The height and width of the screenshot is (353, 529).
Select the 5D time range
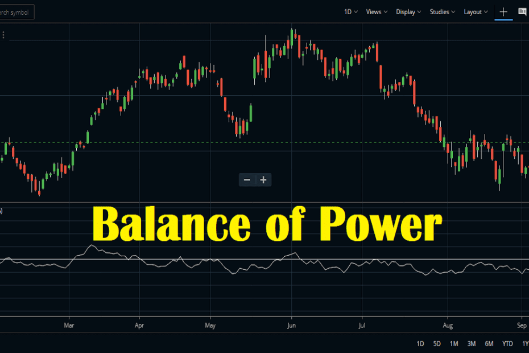click(x=437, y=343)
